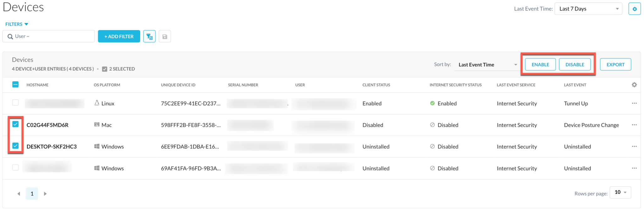
Task: Uncheck the C02G44F5MD6R device checkbox
Action: (15, 124)
